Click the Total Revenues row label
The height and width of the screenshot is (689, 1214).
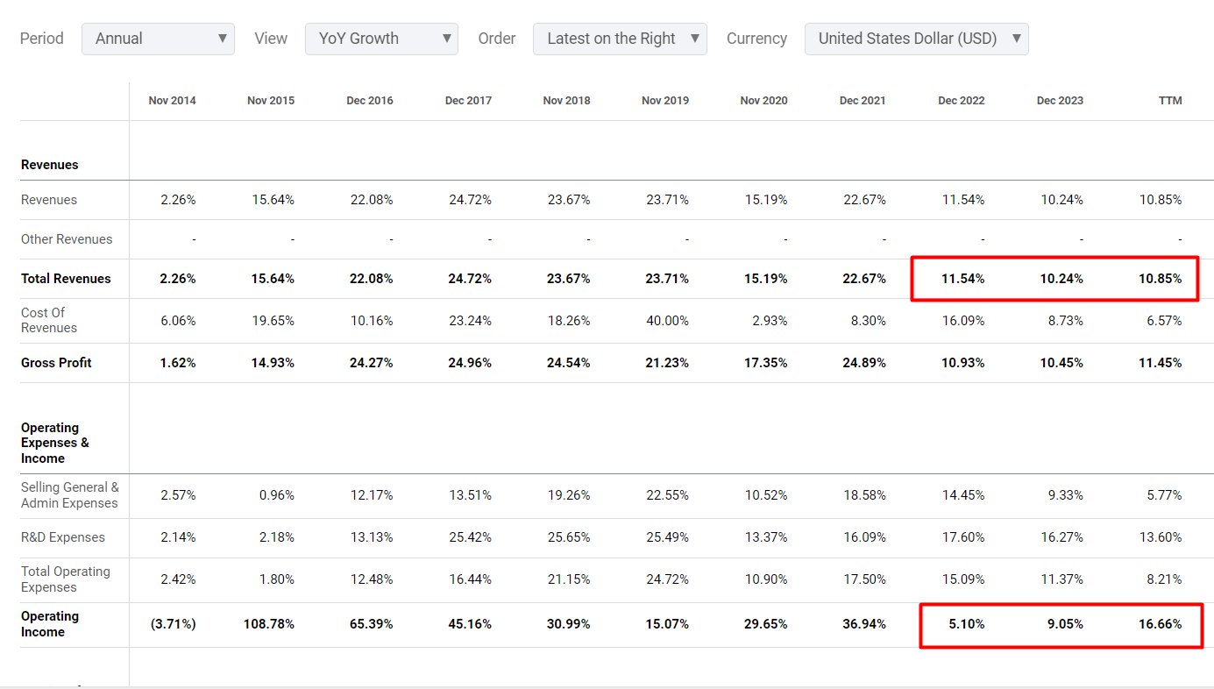[66, 279]
